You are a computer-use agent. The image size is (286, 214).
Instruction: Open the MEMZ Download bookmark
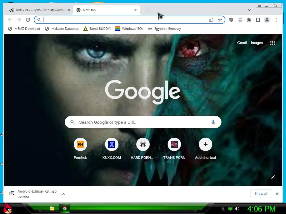click(24, 29)
